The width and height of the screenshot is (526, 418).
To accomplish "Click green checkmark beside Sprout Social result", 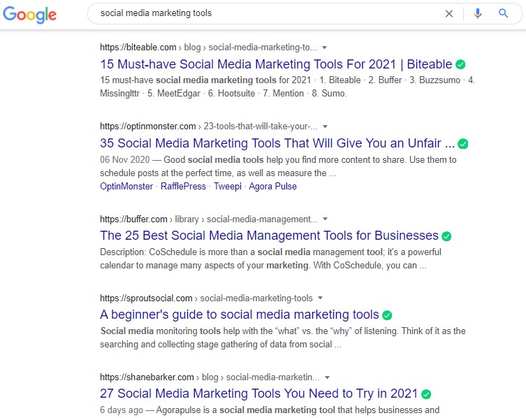I will click(x=387, y=315).
